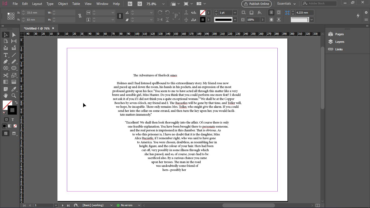
Task: Toggle constrain proportions for scaling link
Action: [x=120, y=16]
